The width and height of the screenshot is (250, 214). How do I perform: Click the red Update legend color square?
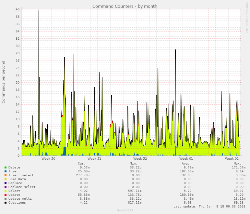(x=6, y=195)
